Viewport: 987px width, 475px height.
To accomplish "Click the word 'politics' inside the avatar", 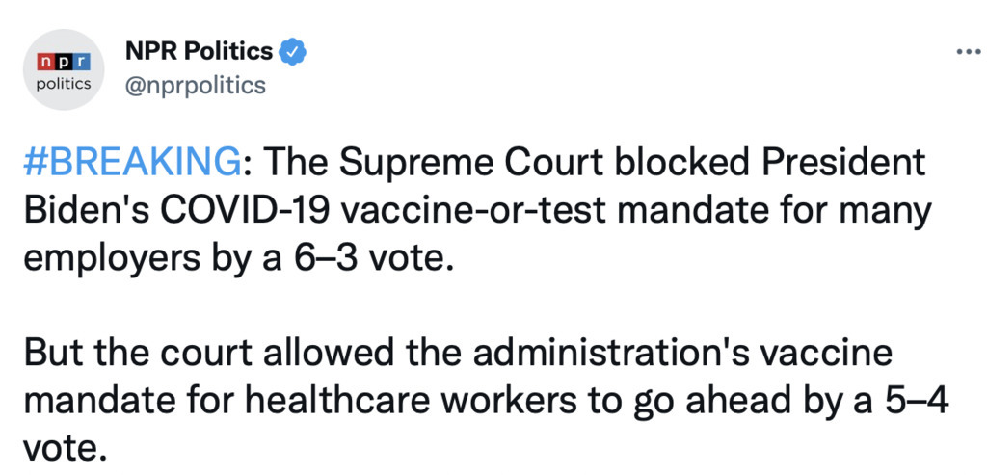I will (63, 83).
